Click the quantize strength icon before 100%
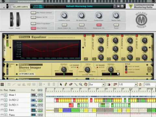This screenshot has width=156, height=117. 141,84
